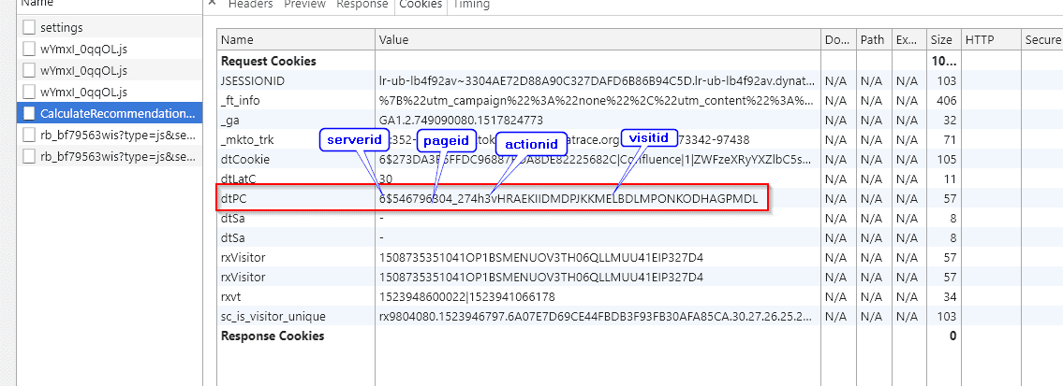Select the sc_is_visitor_unique cookie name
The image size is (1063, 386).
273,317
